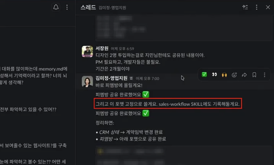React with the raised hands emoji

point(224,75)
